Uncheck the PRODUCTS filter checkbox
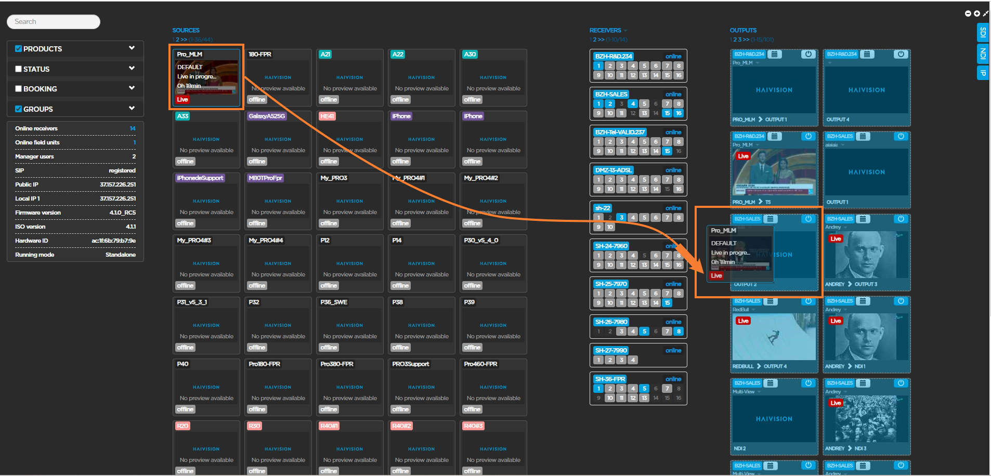Image resolution: width=991 pixels, height=476 pixels. click(19, 49)
